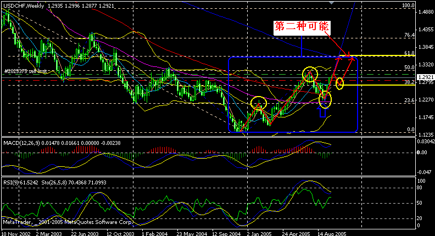The image size is (435, 236).
Task: Click price axis value 1.4880
Action: point(426,12)
